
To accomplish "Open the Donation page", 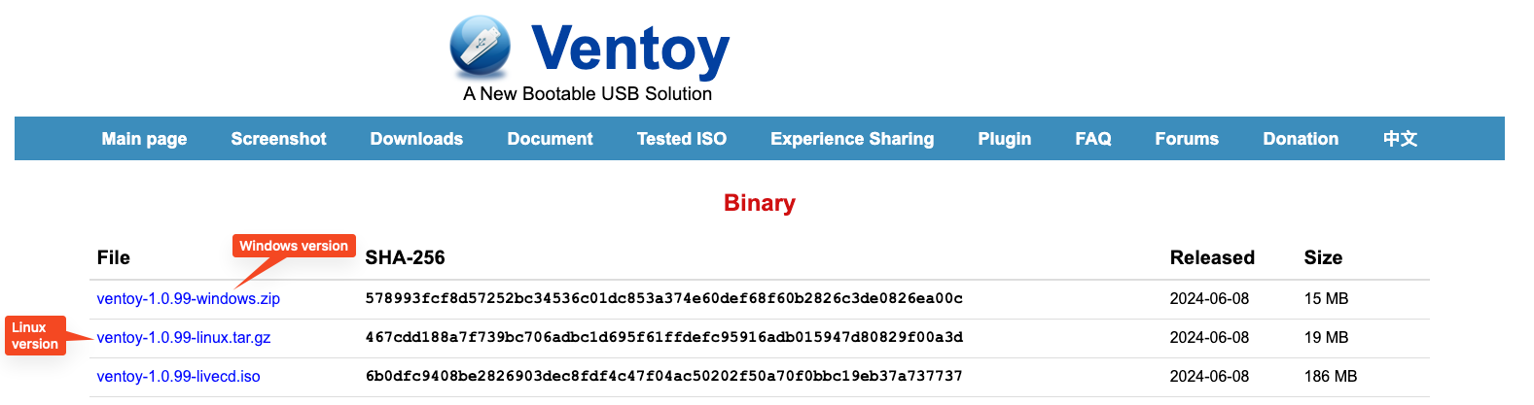I will [x=1300, y=139].
